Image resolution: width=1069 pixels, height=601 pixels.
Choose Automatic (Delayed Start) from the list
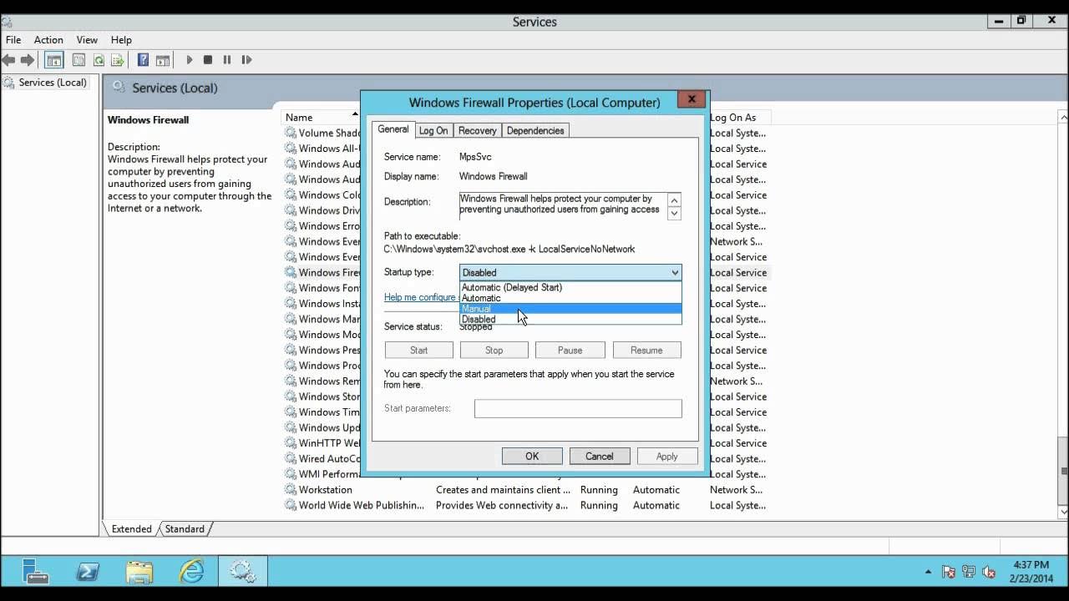point(570,287)
